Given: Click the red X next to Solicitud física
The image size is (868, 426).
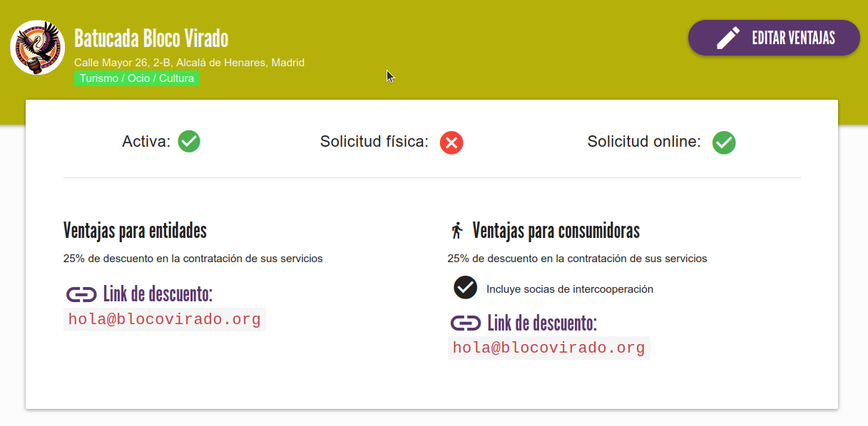Looking at the screenshot, I should 450,142.
